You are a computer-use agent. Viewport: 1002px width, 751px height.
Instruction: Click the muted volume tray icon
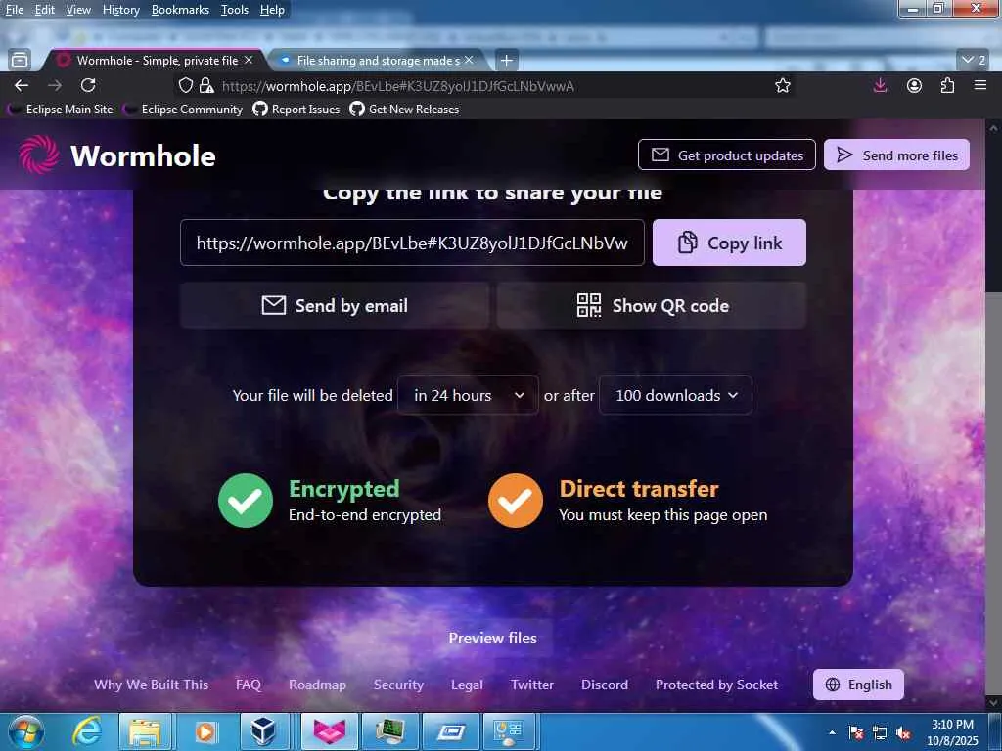point(903,732)
